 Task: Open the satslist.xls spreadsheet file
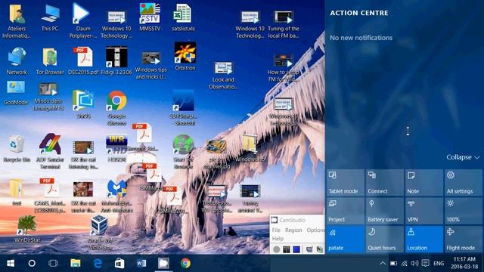pyautogui.click(x=183, y=17)
